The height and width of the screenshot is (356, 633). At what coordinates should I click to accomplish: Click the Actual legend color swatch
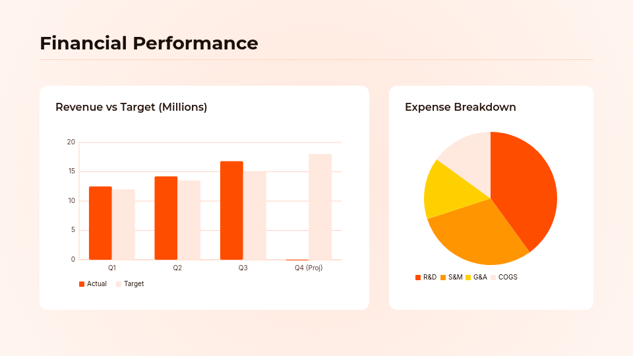(82, 284)
